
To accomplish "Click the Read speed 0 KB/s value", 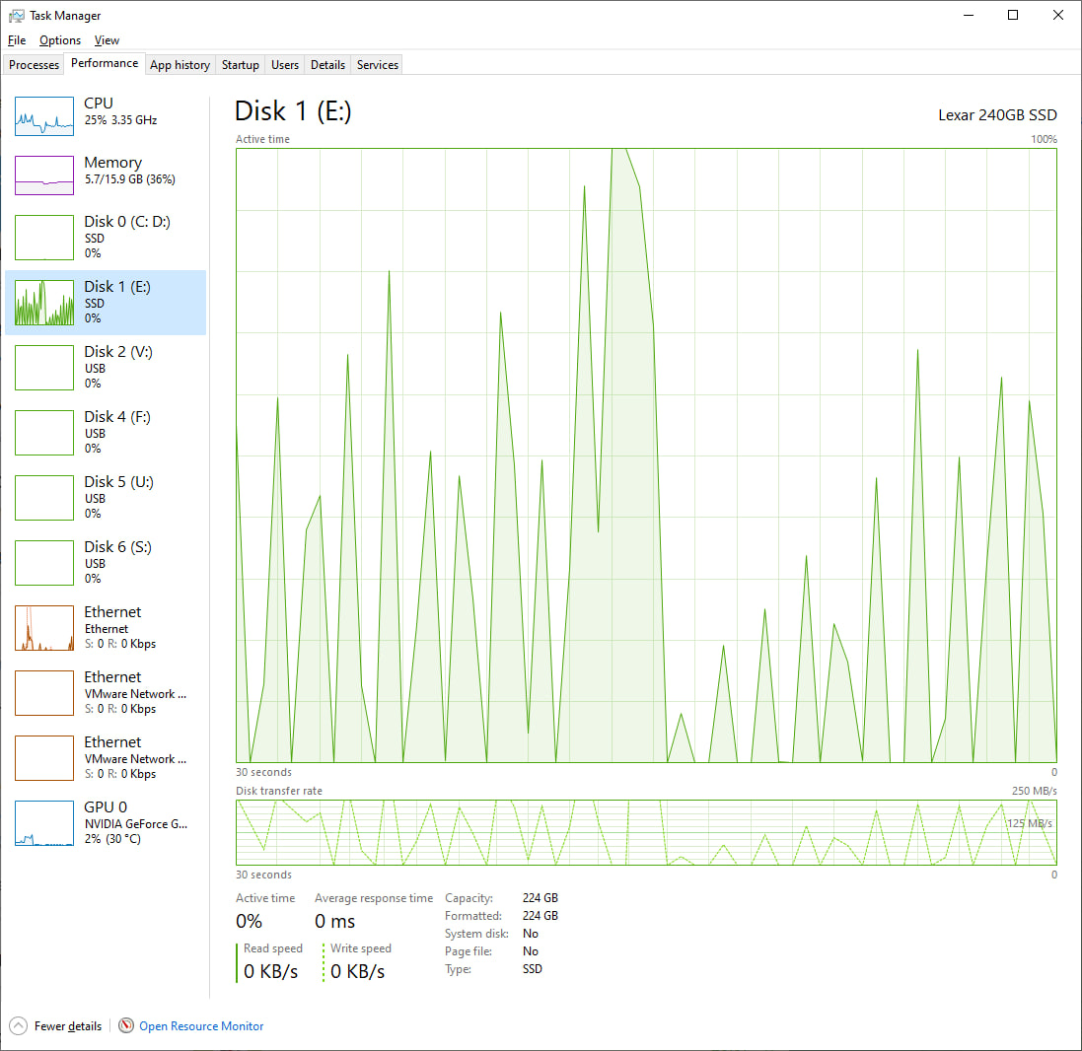I will [x=270, y=971].
